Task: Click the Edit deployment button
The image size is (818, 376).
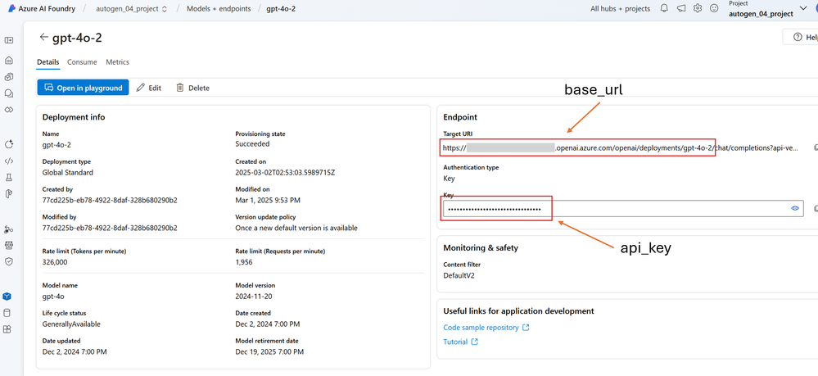Action: (x=148, y=88)
